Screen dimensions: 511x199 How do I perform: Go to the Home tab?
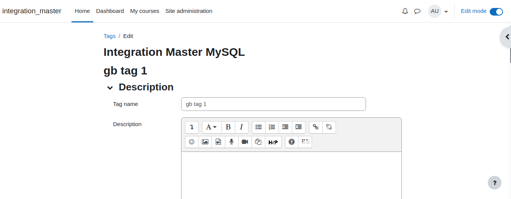click(x=82, y=11)
